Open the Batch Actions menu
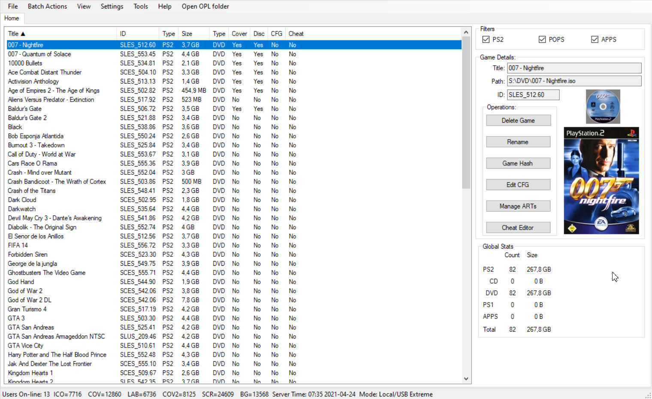Screen dimensions: 652x399 point(47,6)
